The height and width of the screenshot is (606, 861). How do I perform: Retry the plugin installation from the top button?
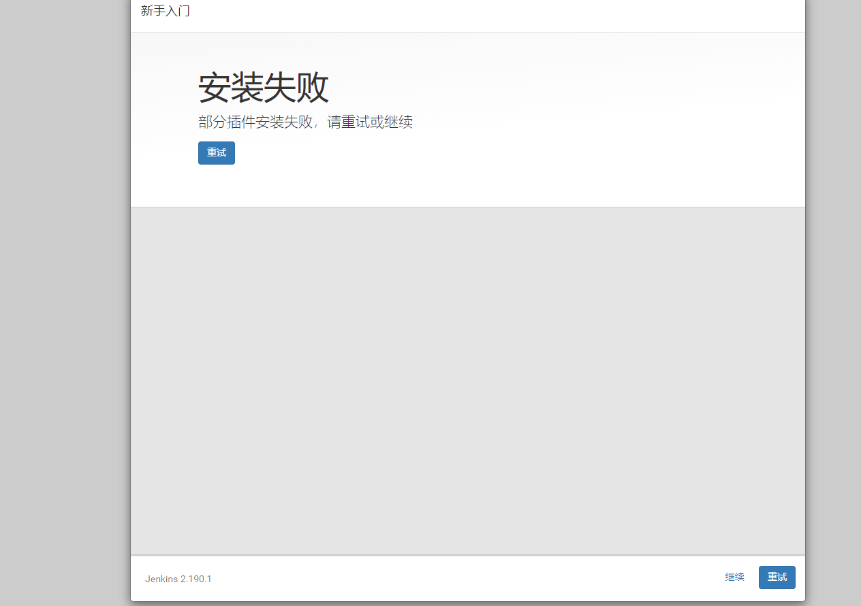tap(217, 153)
